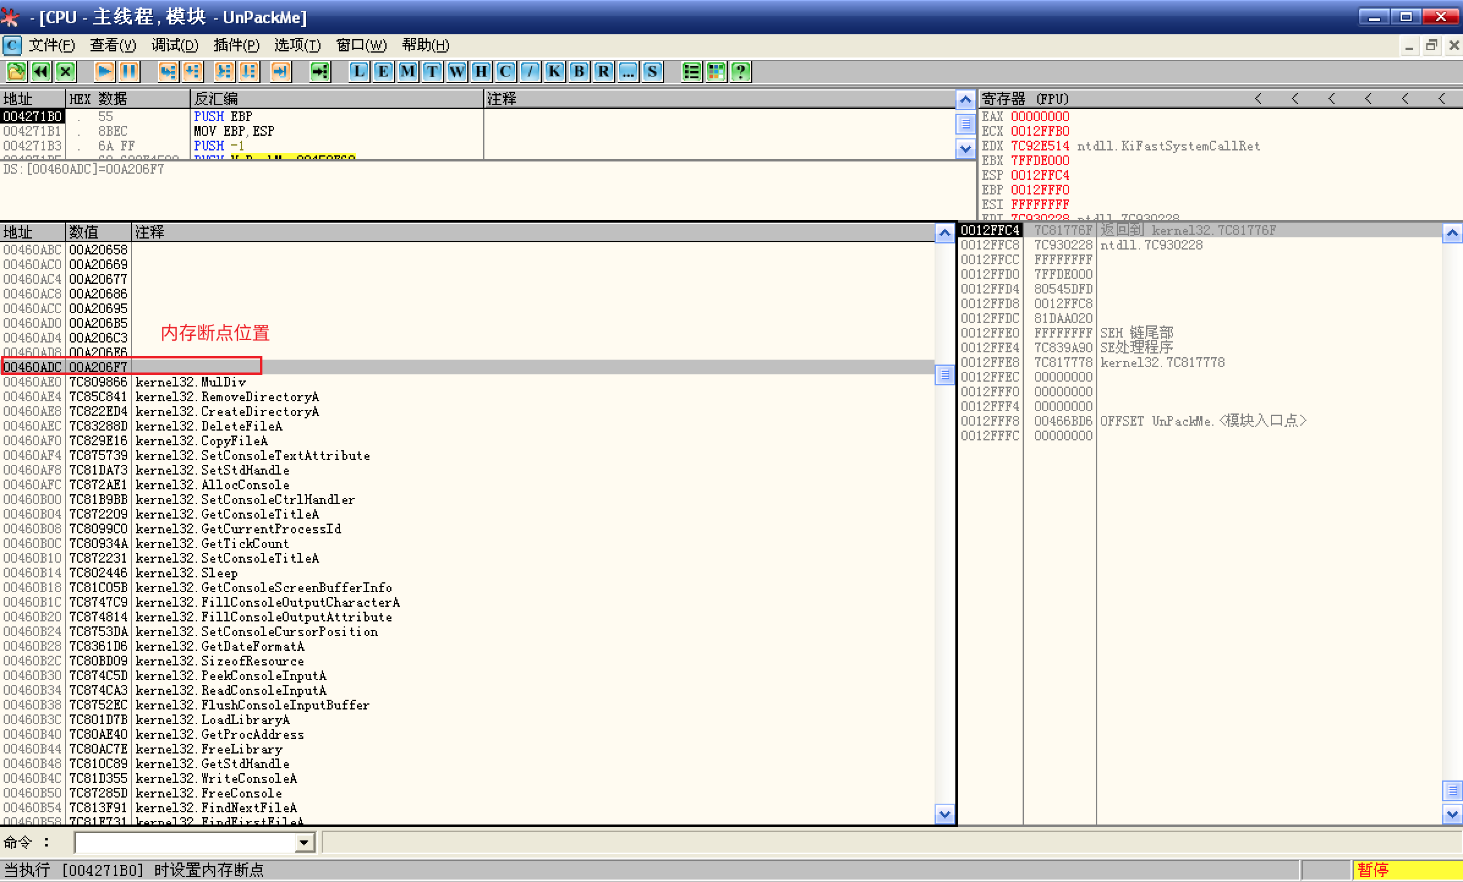1463x882 pixels.
Task: Open Executable modules with E button
Action: coord(383,72)
